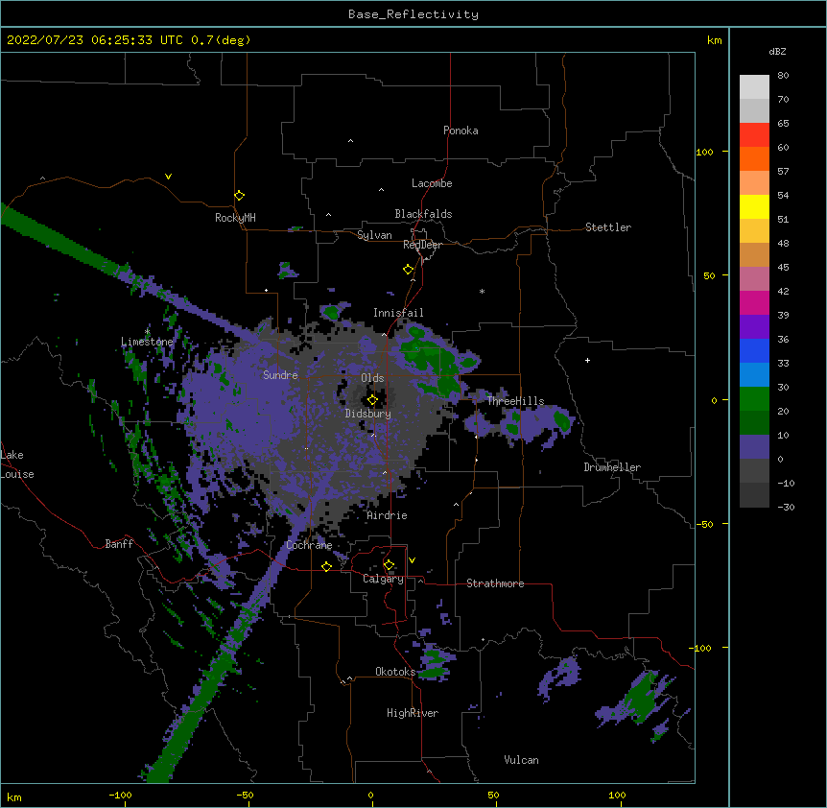
Task: Click the yellow v marker northwest of RockyMH
Action: (168, 177)
